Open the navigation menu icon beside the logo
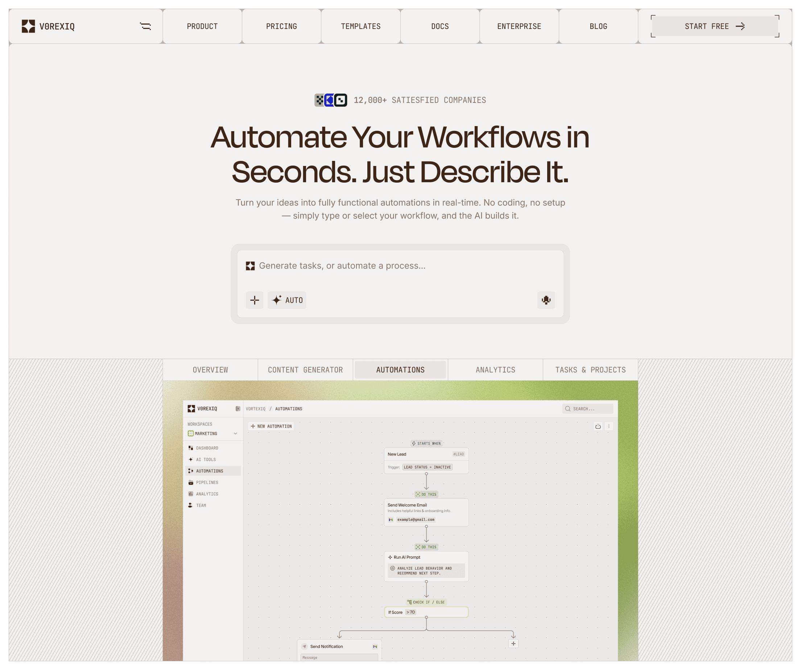 tap(145, 26)
